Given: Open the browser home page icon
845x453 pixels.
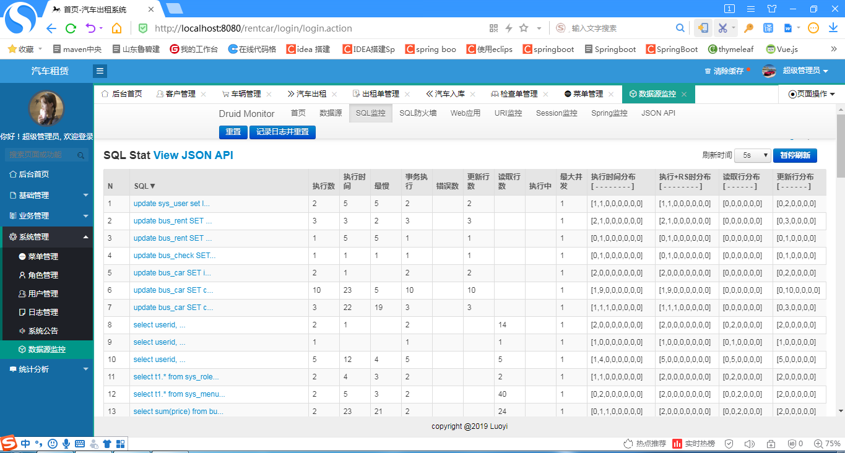Looking at the screenshot, I should coord(116,28).
